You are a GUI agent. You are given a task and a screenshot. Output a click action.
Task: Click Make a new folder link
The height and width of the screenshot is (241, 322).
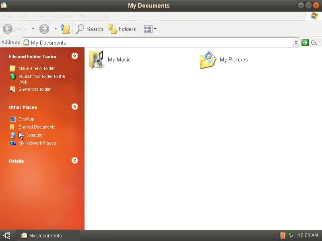point(37,68)
